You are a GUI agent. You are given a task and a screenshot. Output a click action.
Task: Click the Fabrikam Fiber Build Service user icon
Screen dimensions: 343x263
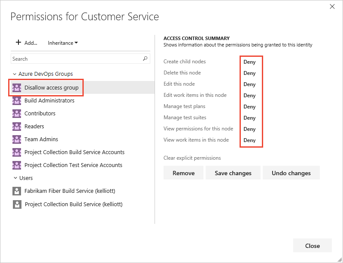click(17, 191)
